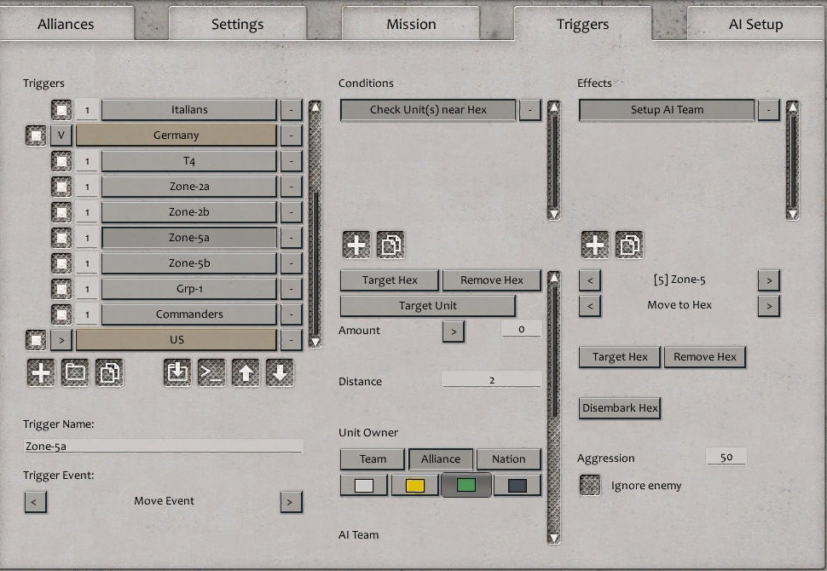Remove the T4 trigger
The height and width of the screenshot is (571, 827).
[x=291, y=161]
